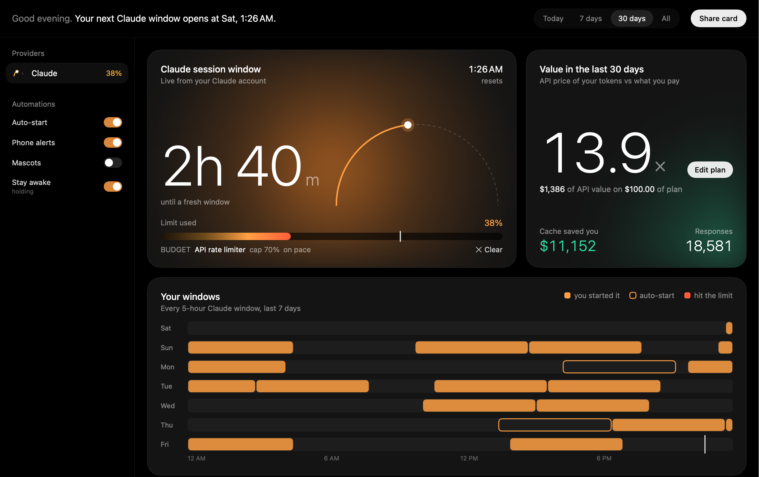Click the '2h 40m' countdown text
The image size is (759, 477).
coord(241,166)
